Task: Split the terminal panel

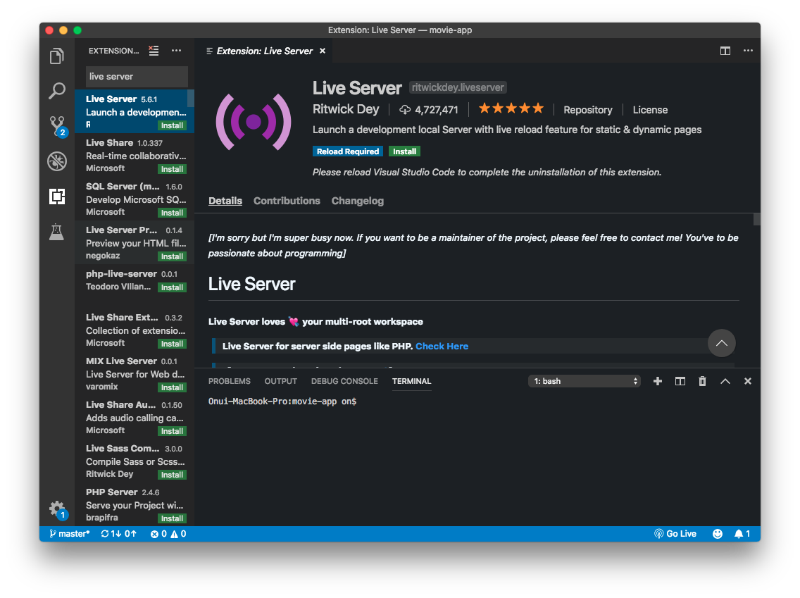Action: tap(680, 381)
